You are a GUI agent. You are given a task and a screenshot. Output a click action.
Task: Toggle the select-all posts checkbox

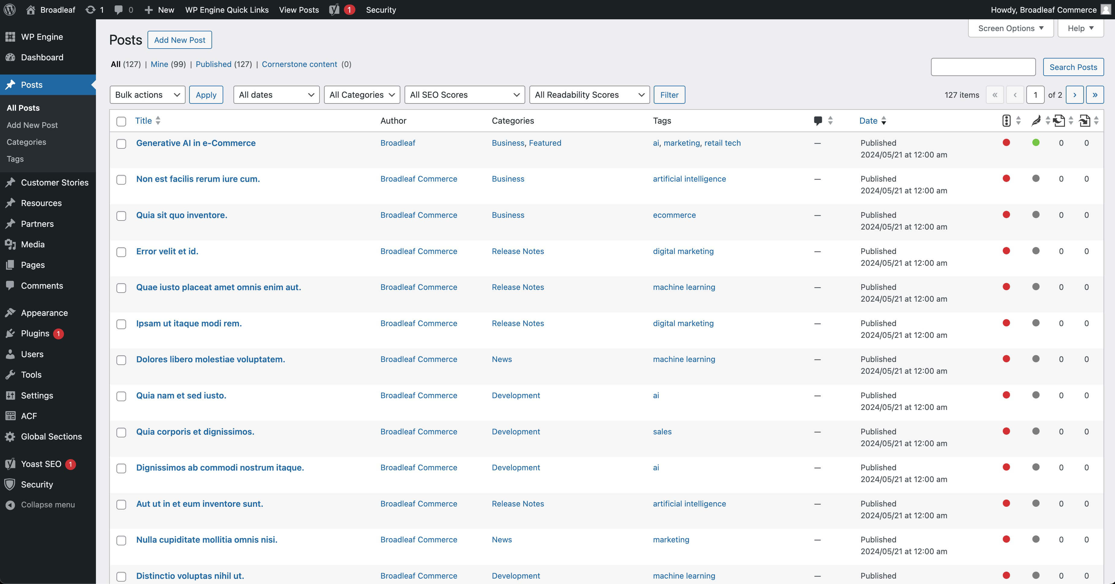coord(121,121)
